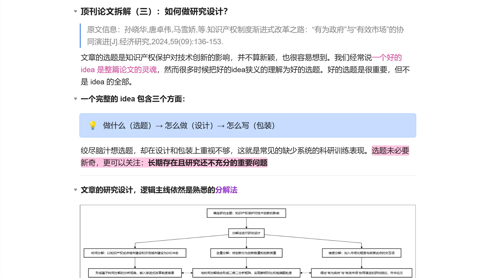Collapse the 文章的研究设计 section triangle
Viewport: 494px width, 278px height.
pos(75,190)
